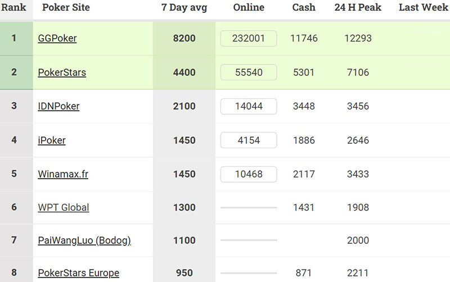The width and height of the screenshot is (450, 282).
Task: Click the Cash column header
Action: point(304,7)
